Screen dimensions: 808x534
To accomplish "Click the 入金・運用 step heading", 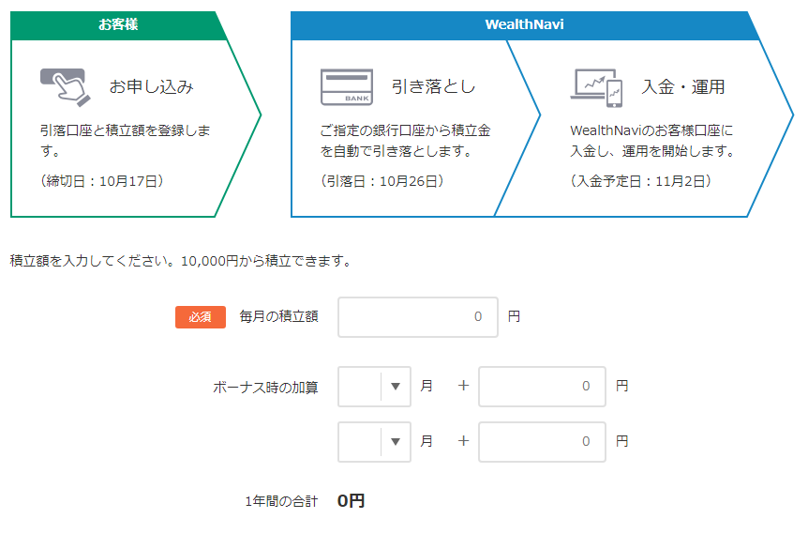I will click(682, 87).
